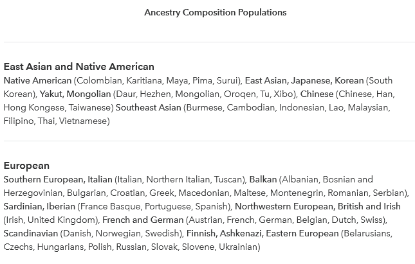Select the bold Scandinavian label
Image resolution: width=415 pixels, height=264 pixels.
[31, 233]
